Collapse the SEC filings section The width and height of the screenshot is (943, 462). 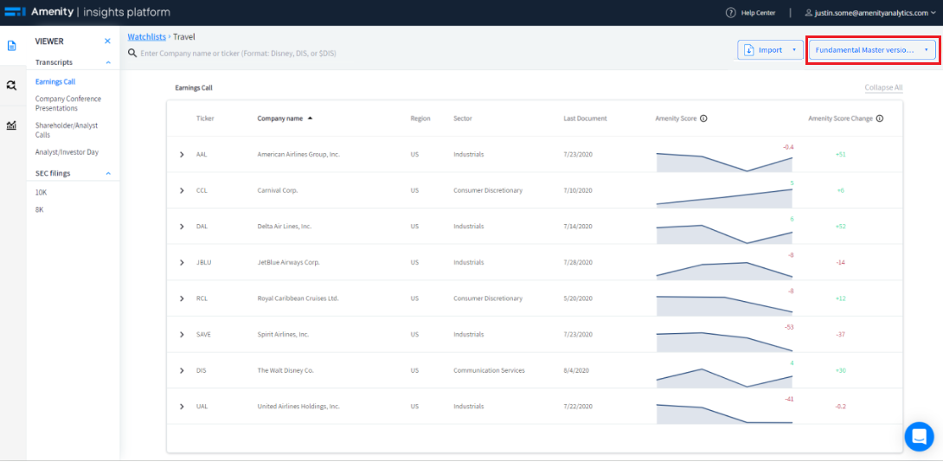[x=108, y=173]
